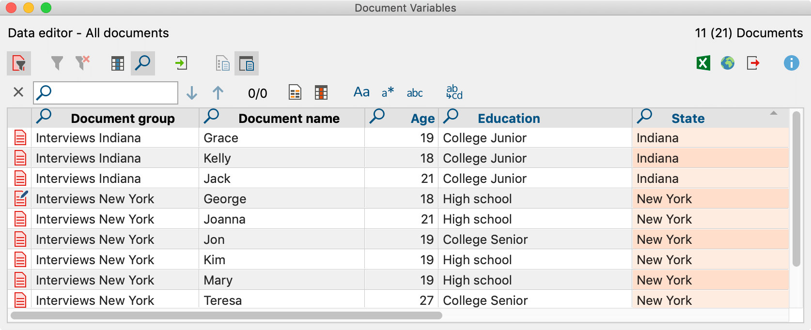Click Interviews Indiana group in Jack row
The width and height of the screenshot is (811, 330).
115,179
